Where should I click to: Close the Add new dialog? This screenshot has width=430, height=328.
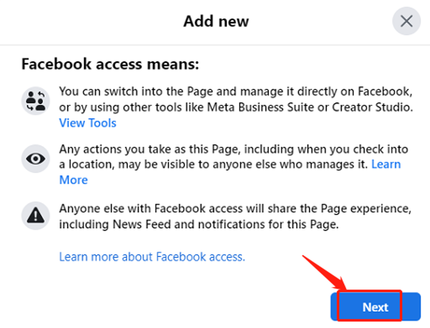point(406,21)
